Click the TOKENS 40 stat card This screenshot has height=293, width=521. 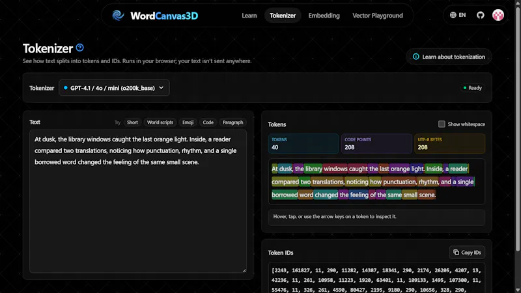[303, 143]
